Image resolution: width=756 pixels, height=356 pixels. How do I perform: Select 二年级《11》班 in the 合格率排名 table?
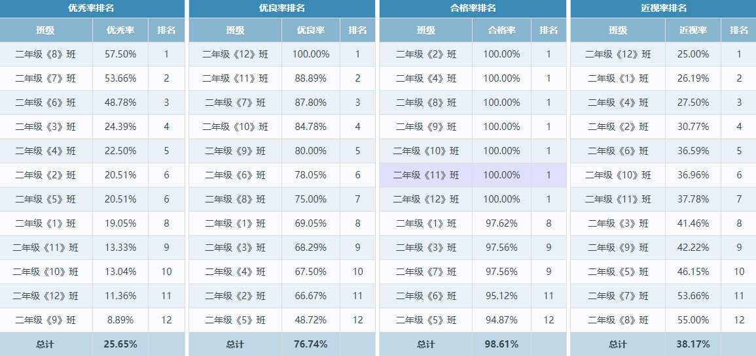425,175
